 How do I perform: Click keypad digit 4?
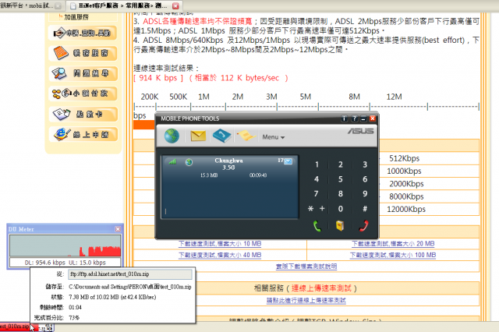point(317,179)
